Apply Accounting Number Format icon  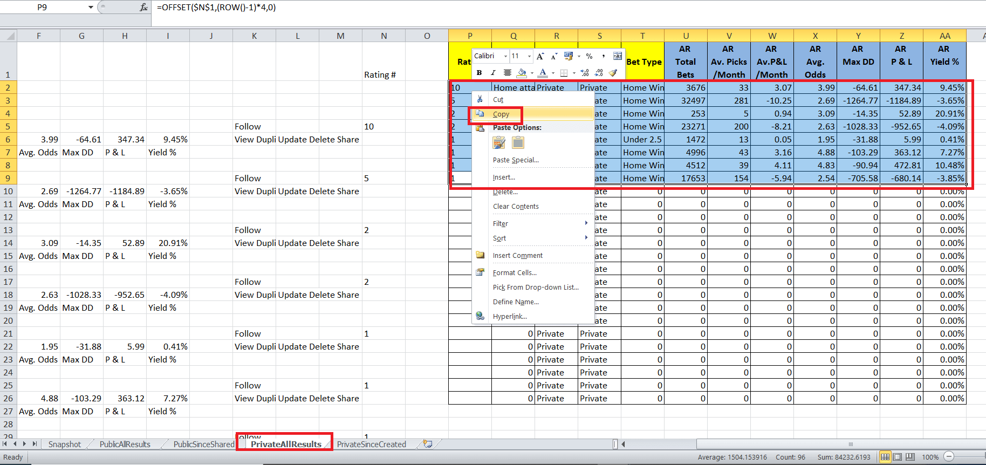(x=568, y=56)
